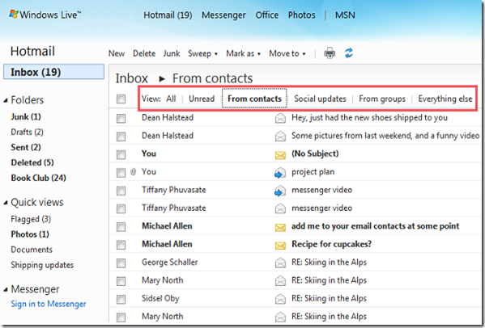Screen dimensions: 485x328
Task: Click envelope icon beside 'Some pictures from last weekend'
Action: [x=280, y=136]
